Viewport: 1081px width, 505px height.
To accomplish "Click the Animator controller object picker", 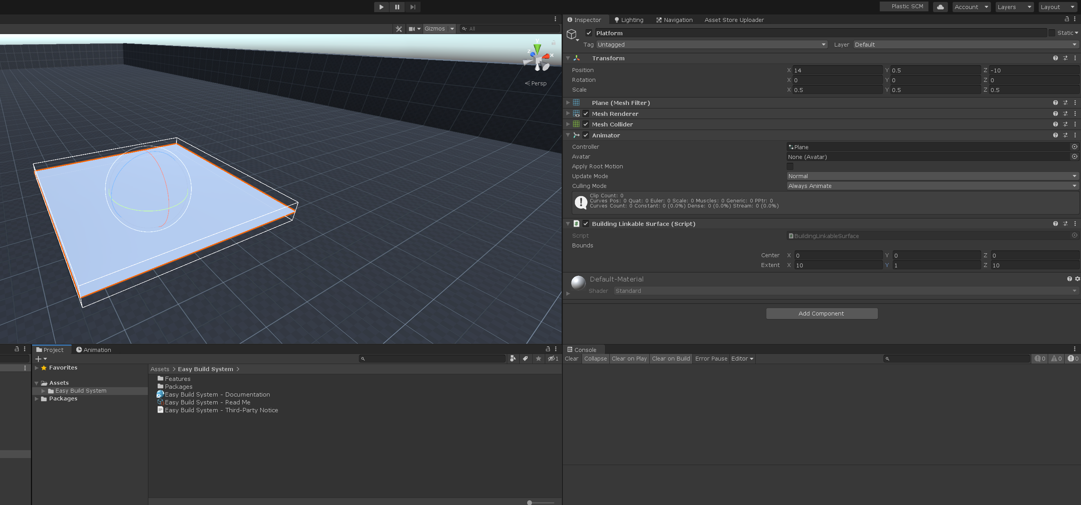I will pos(1074,147).
